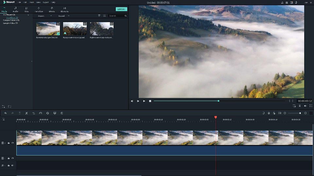
Task: Open the File menu
Action: coord(19,2)
